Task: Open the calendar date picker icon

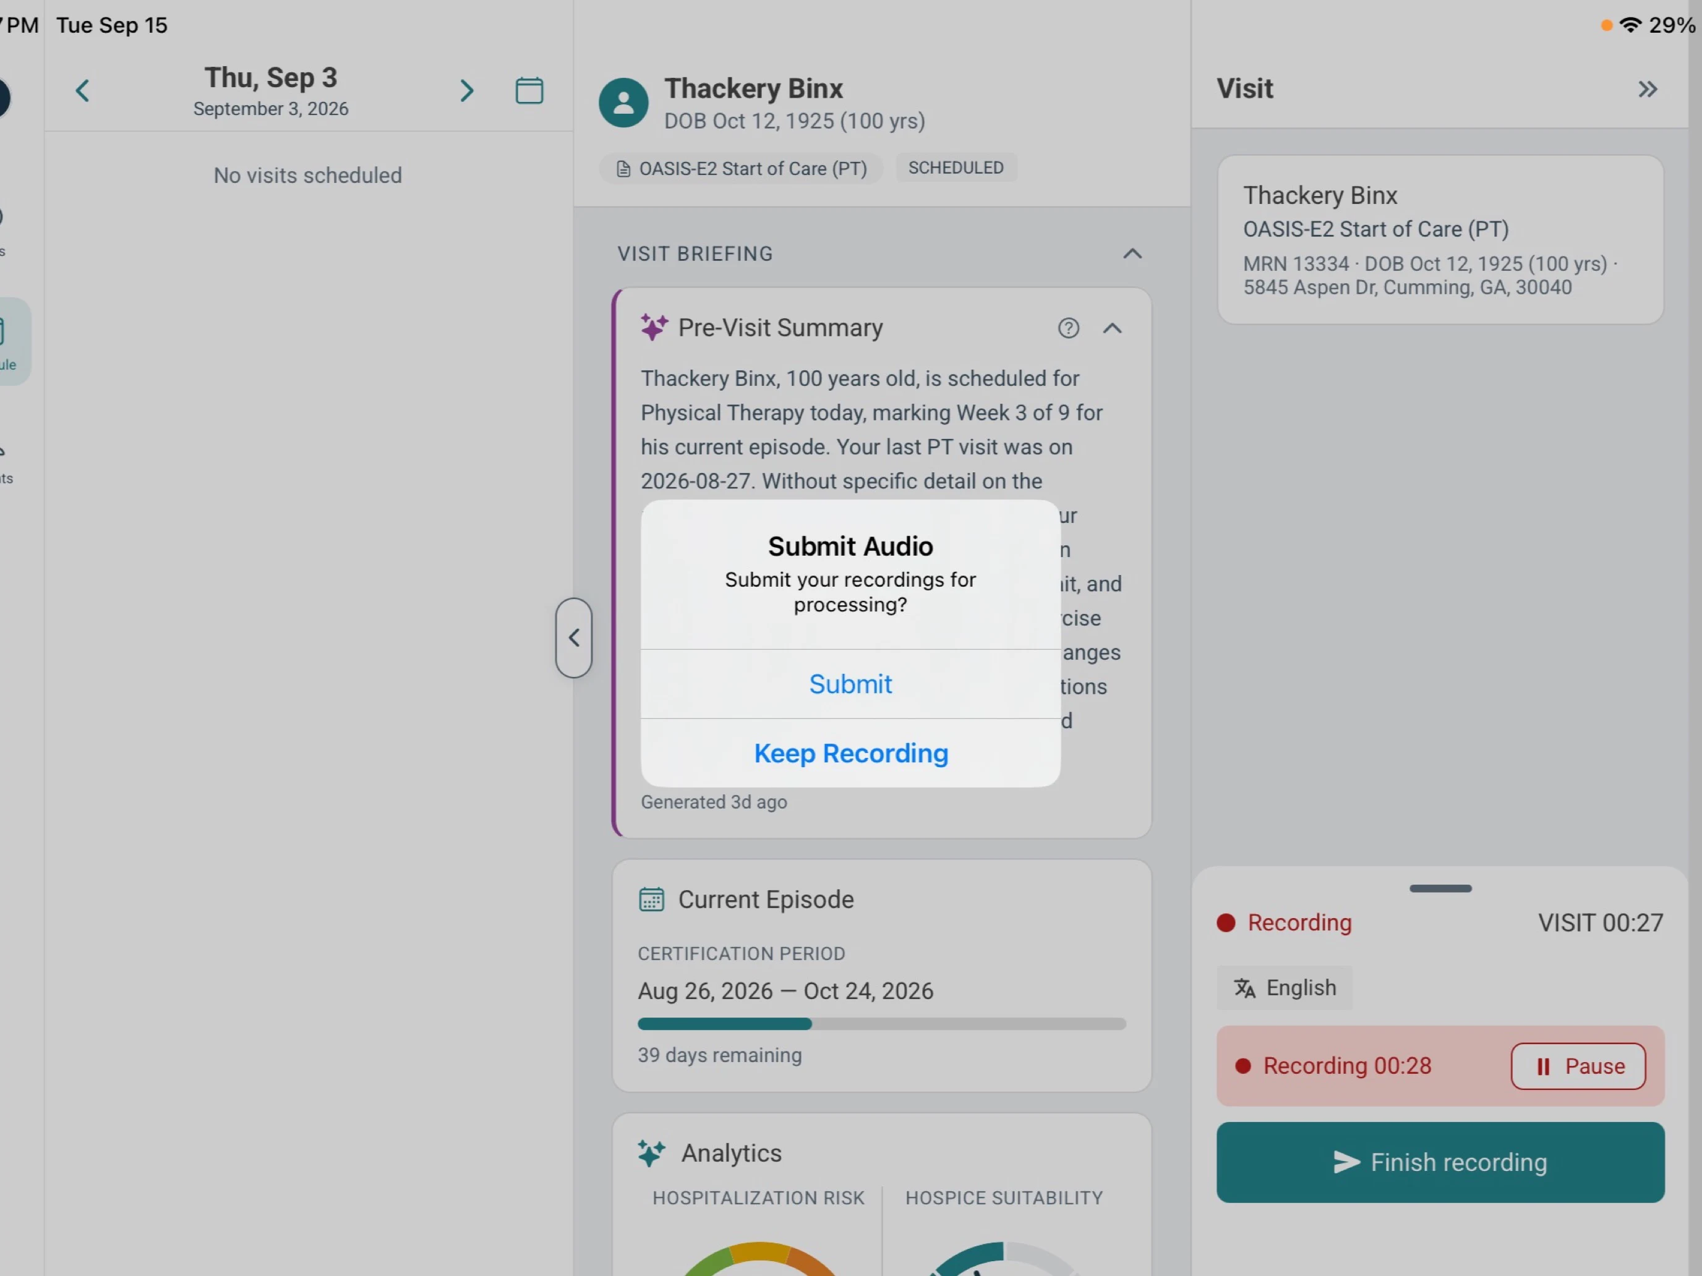Action: pyautogui.click(x=529, y=91)
